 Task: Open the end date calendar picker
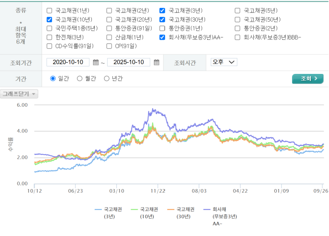156,62
